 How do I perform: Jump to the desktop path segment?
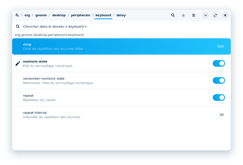tap(59, 15)
